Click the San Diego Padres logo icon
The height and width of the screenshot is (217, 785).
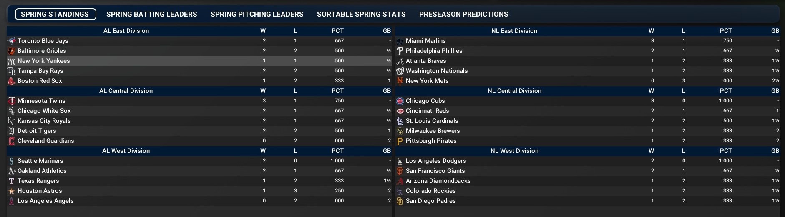click(x=400, y=201)
